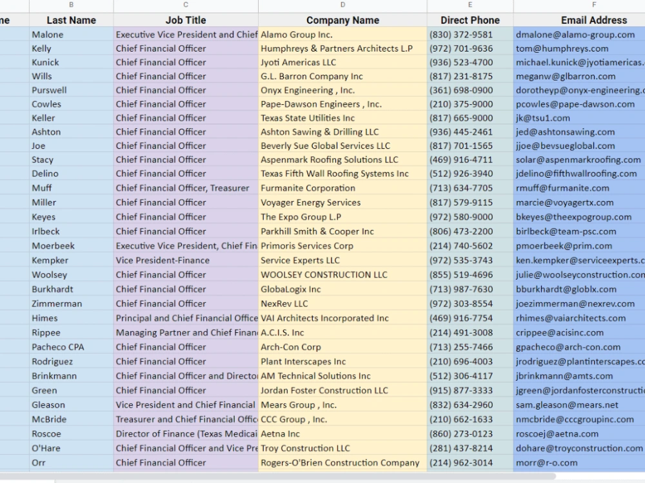The width and height of the screenshot is (645, 483).
Task: Select 'Vice President-Finance' job title cell
Action: click(x=186, y=260)
